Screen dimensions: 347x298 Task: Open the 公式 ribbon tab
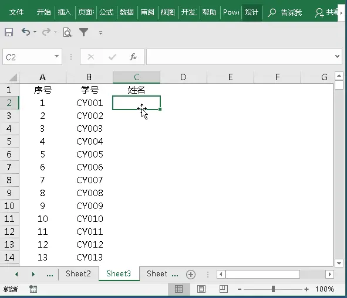pyautogui.click(x=106, y=12)
